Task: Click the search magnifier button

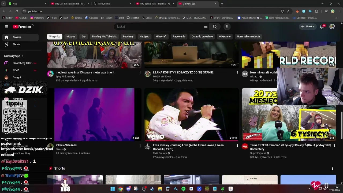Action: [215, 27]
